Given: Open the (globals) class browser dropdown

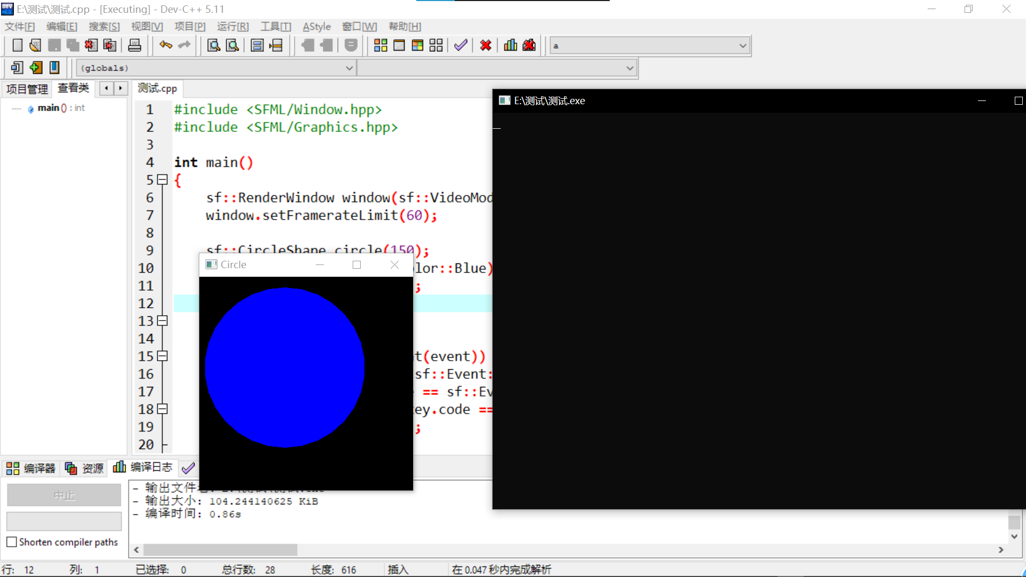Looking at the screenshot, I should coord(349,67).
